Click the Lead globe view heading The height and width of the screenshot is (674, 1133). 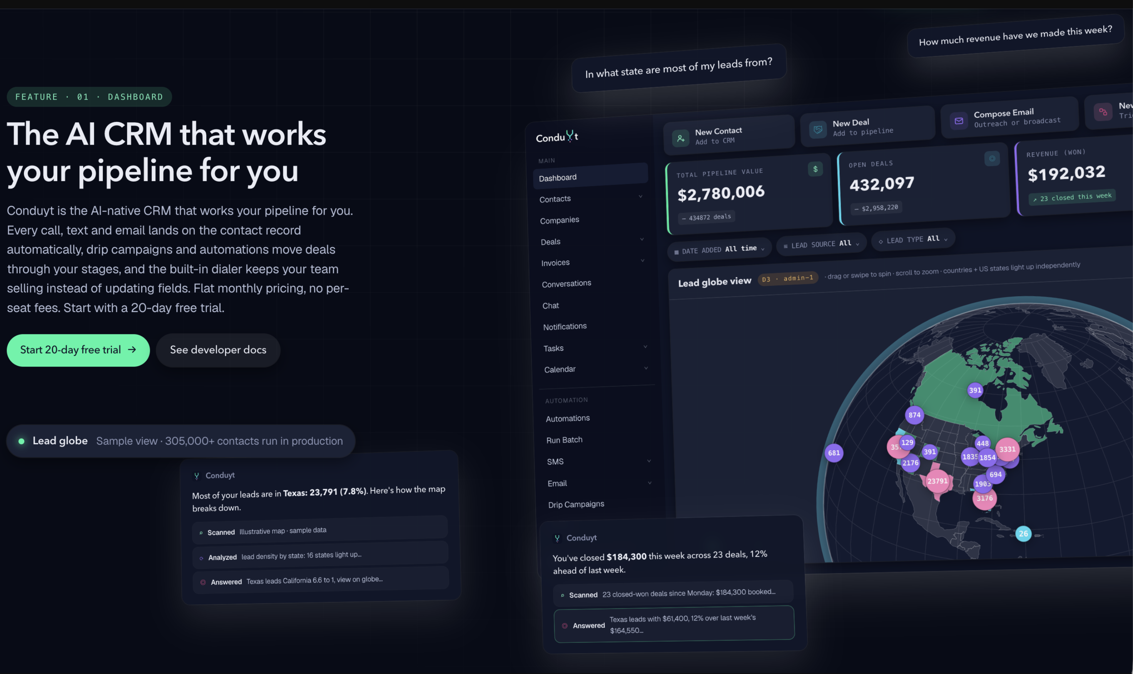715,282
